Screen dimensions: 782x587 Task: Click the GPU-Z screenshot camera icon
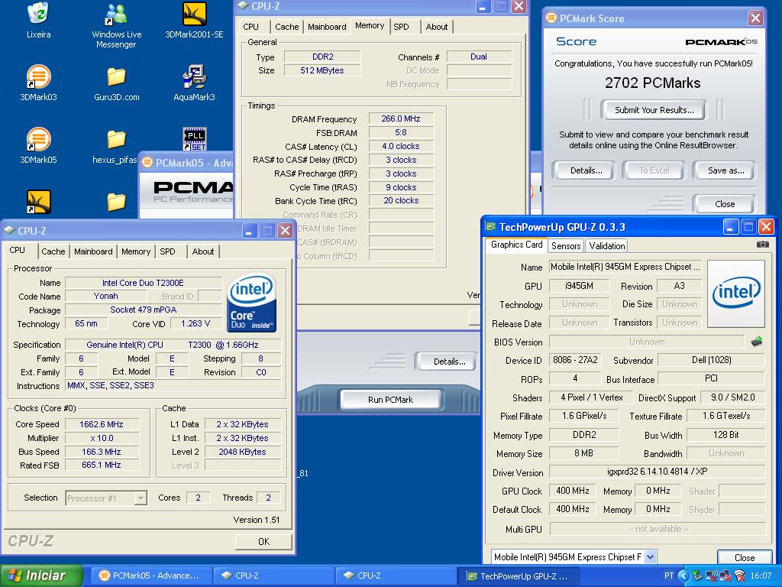763,245
